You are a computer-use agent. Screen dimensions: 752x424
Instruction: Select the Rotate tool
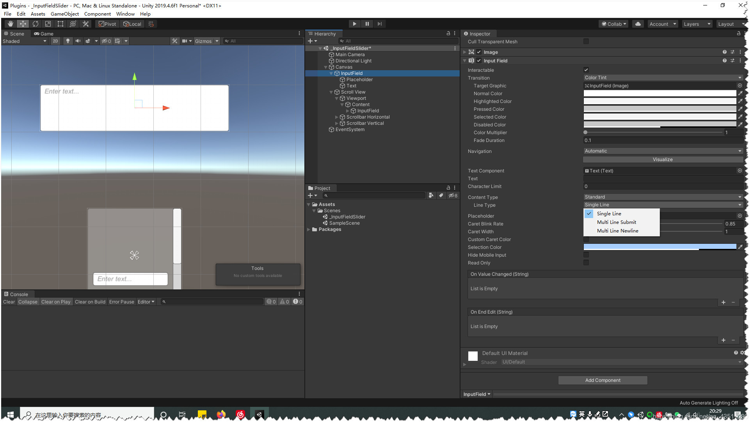click(36, 24)
